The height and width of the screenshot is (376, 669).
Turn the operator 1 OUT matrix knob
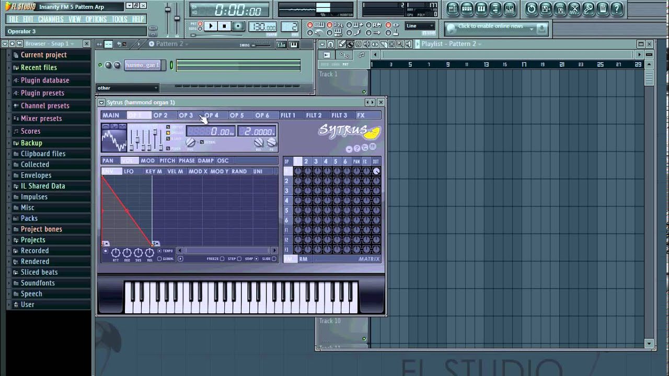[x=376, y=171]
